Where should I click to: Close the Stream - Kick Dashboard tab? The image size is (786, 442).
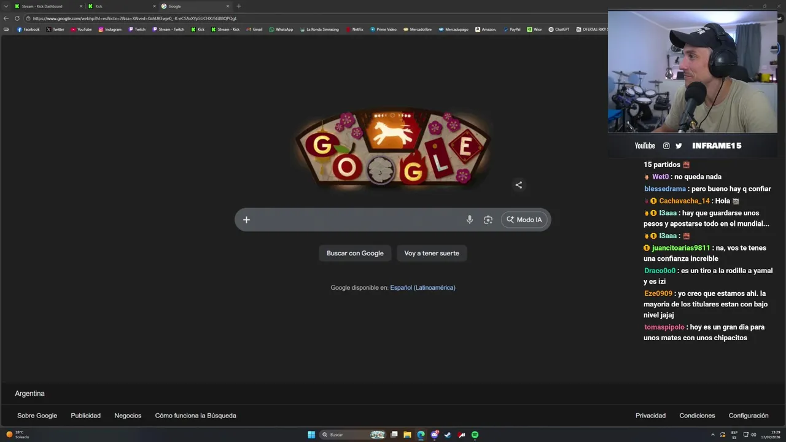[x=80, y=6]
